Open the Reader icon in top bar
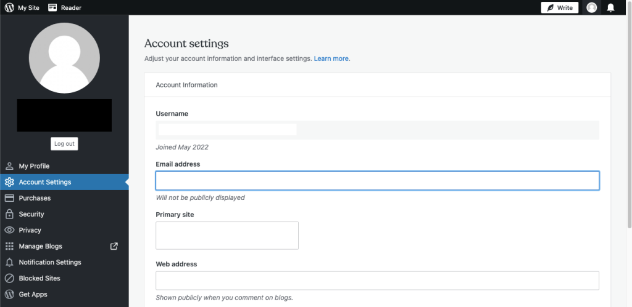 52,7
